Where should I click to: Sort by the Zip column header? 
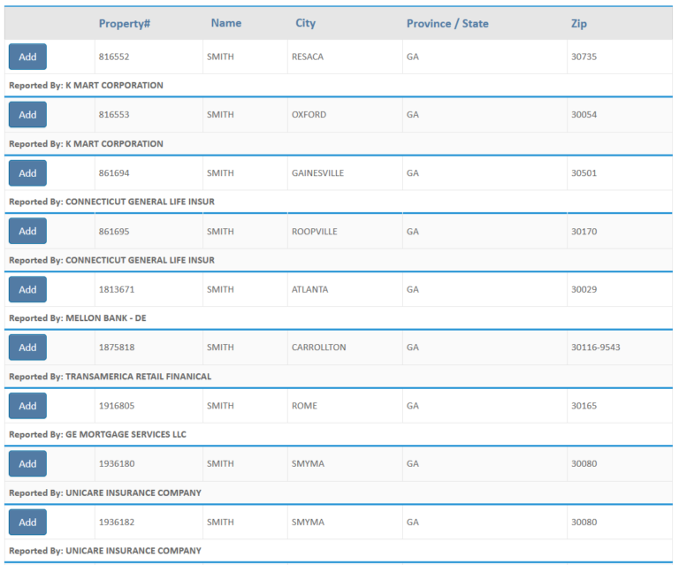(579, 23)
